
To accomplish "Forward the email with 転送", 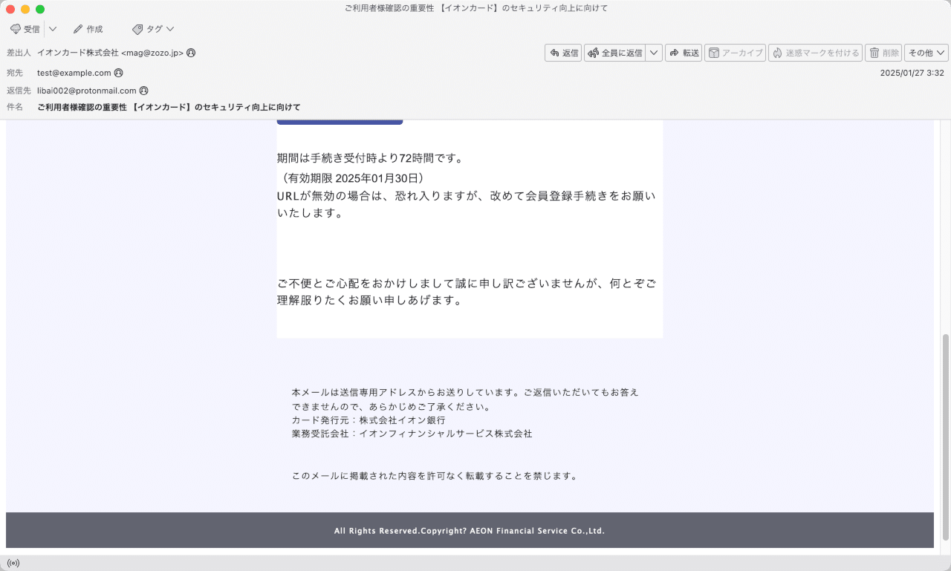I will (684, 53).
